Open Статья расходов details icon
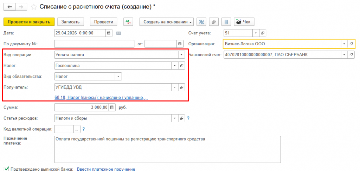 pyautogui.click(x=182, y=118)
